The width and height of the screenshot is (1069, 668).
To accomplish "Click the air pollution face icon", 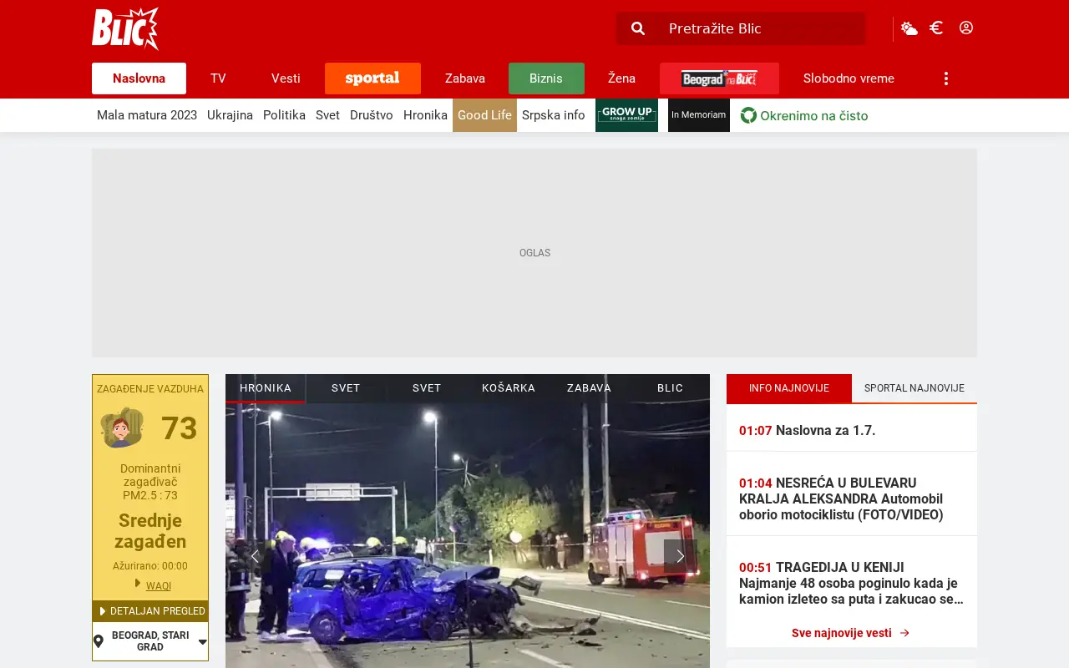I will click(122, 428).
